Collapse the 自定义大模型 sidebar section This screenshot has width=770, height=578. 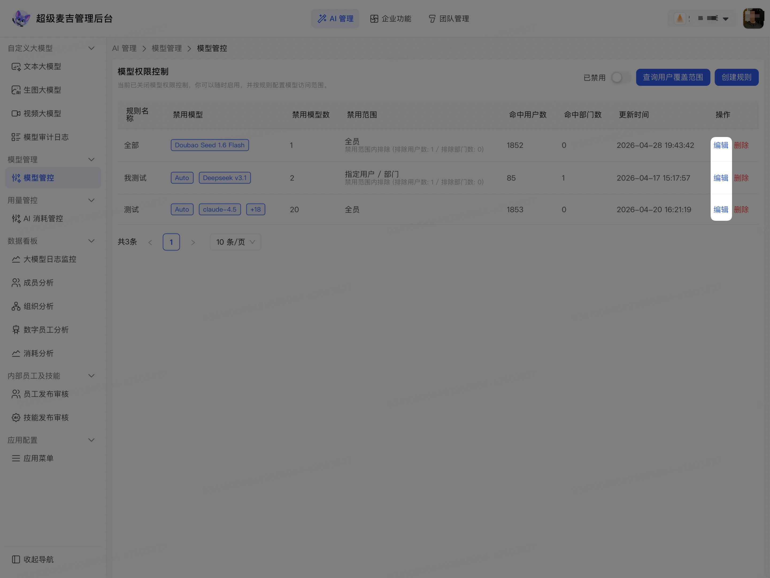tap(91, 48)
